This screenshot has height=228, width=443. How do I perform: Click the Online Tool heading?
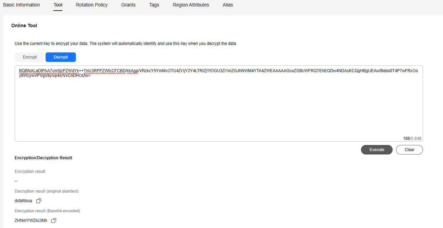(24, 26)
